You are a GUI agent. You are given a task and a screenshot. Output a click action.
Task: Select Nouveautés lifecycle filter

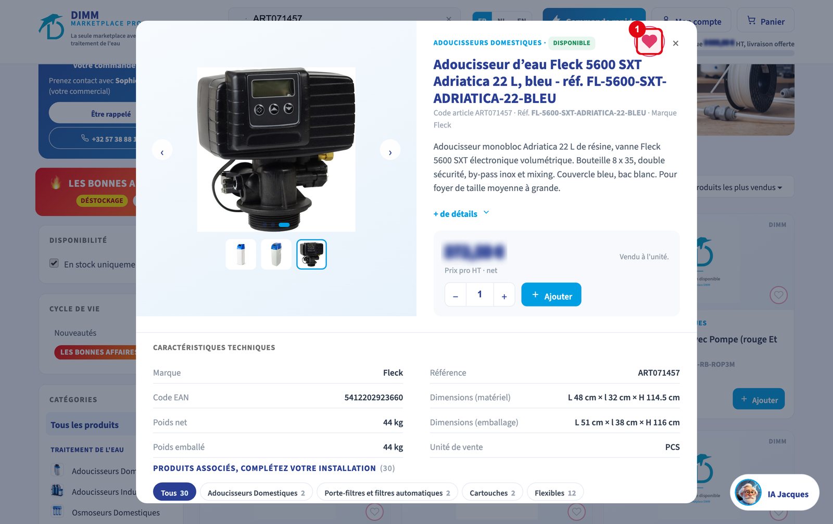tap(75, 333)
